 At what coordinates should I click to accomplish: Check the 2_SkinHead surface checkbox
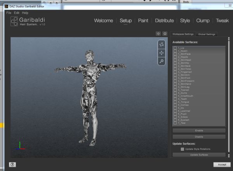point(175,60)
